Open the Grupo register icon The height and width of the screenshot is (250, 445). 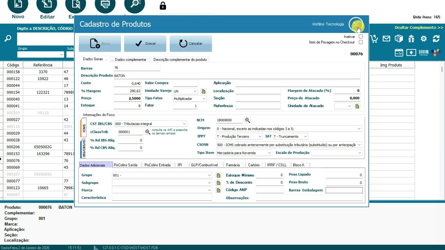(218, 175)
